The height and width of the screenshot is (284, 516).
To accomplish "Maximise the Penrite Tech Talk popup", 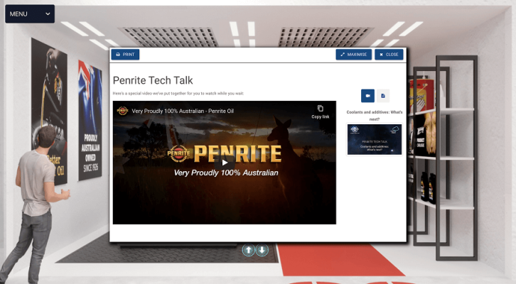I will [x=354, y=55].
